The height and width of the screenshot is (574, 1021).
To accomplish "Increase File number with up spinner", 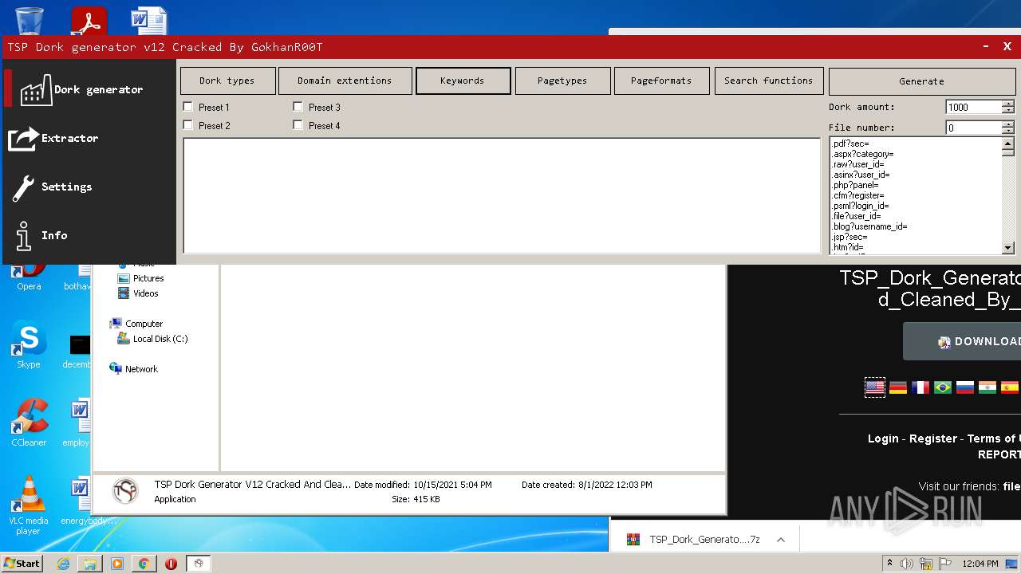I will (1008, 124).
